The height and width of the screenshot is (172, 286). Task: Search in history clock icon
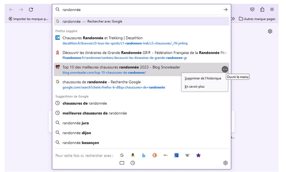133,163
